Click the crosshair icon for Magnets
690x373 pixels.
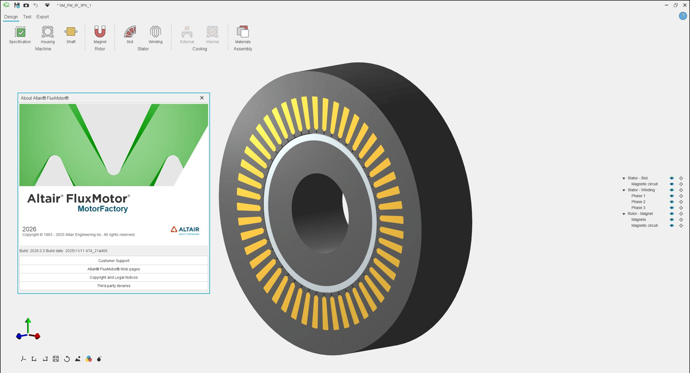(x=681, y=219)
